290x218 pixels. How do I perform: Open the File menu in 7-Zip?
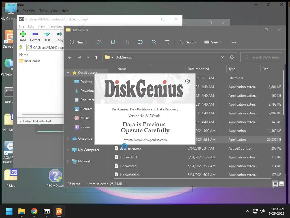[22, 26]
